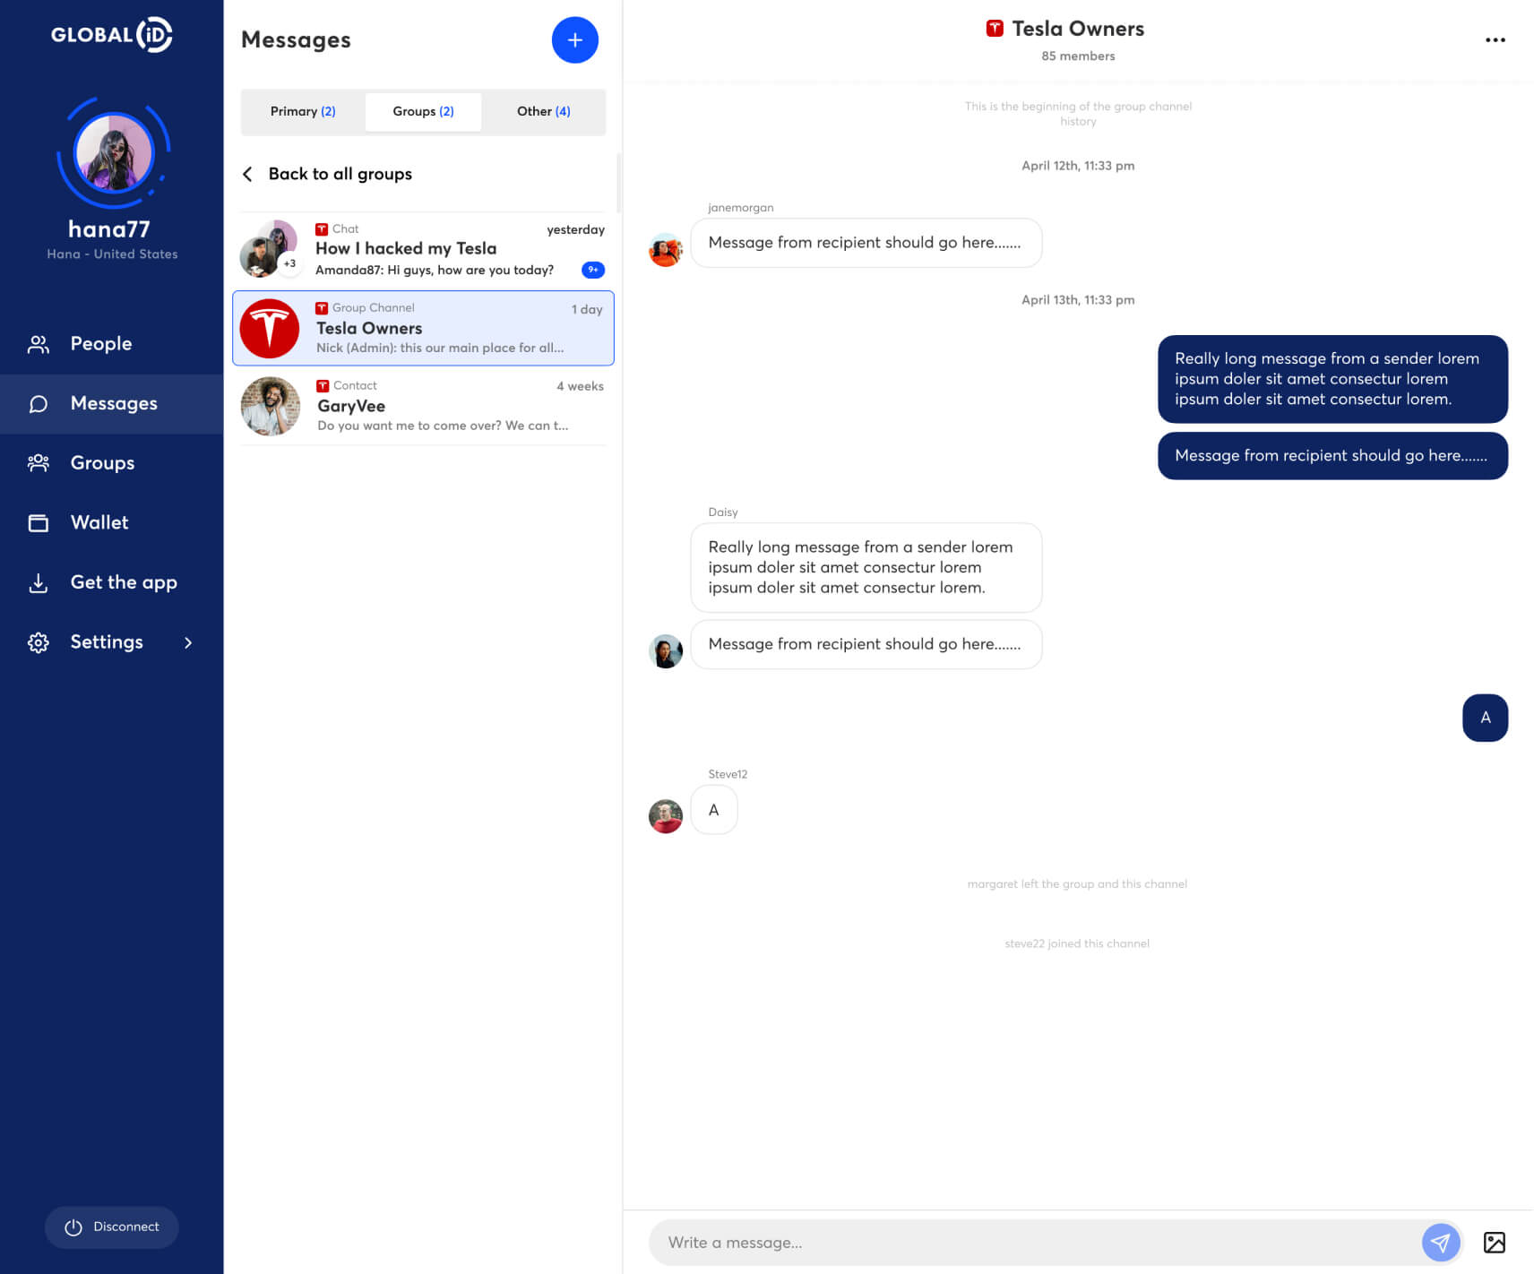Click Daisy's avatar
Viewport: 1534px width, 1274px height.
[666, 651]
